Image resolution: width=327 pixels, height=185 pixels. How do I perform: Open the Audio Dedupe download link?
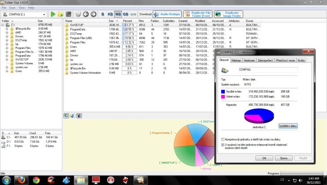[x=167, y=14]
